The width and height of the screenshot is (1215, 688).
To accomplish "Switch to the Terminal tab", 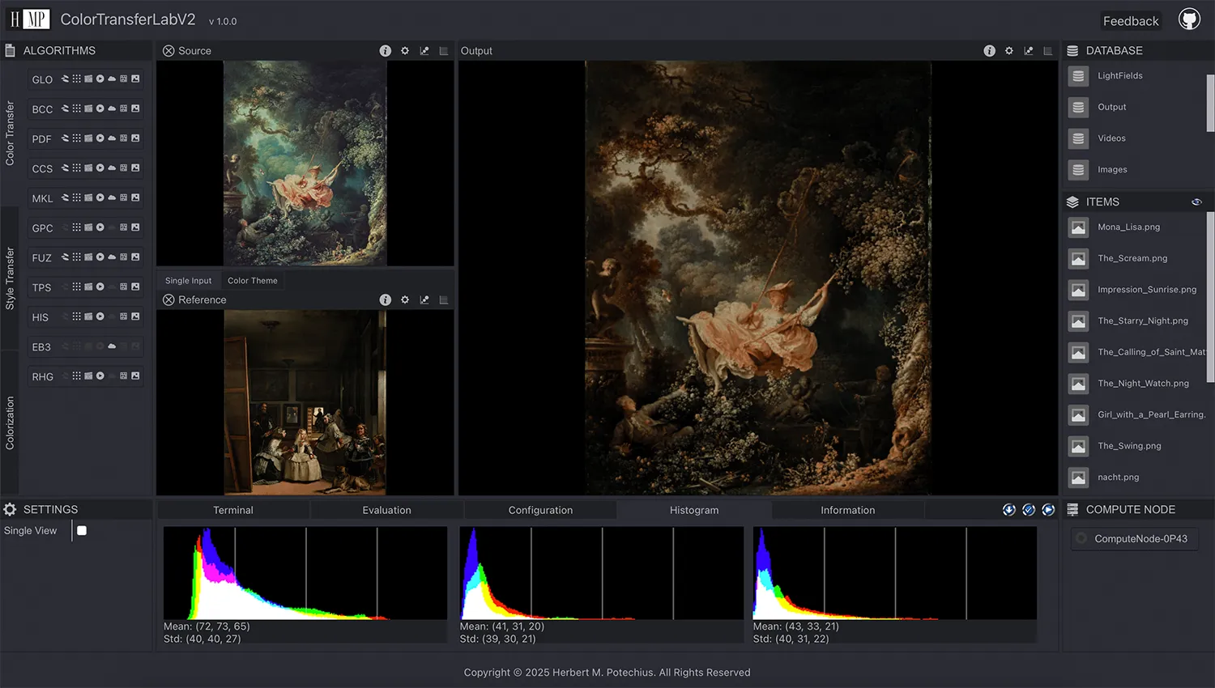I will (233, 510).
